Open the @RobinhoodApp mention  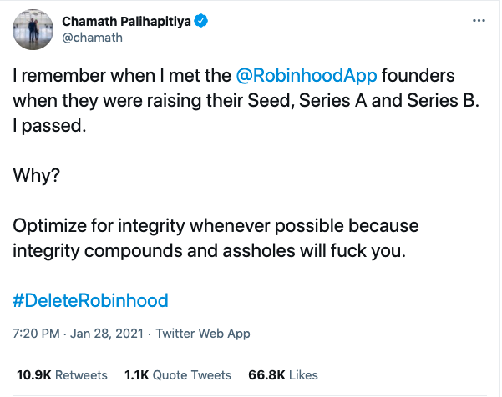tap(307, 75)
